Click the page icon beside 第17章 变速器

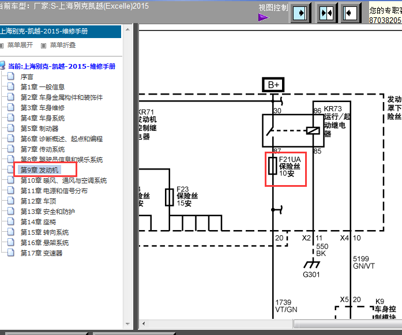click(11, 253)
